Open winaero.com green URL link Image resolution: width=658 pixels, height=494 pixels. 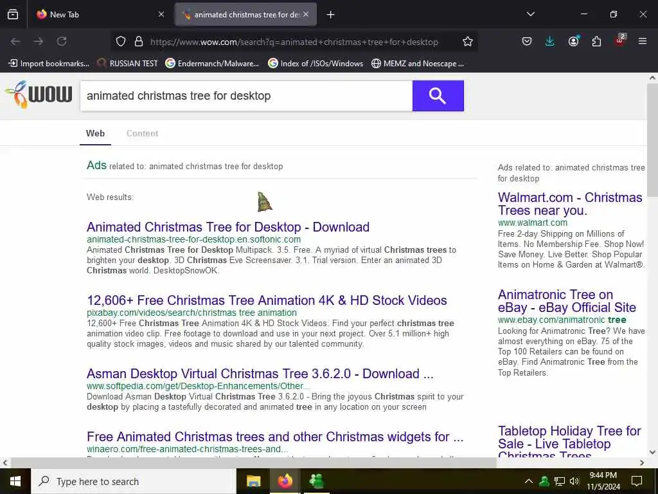pos(187,449)
